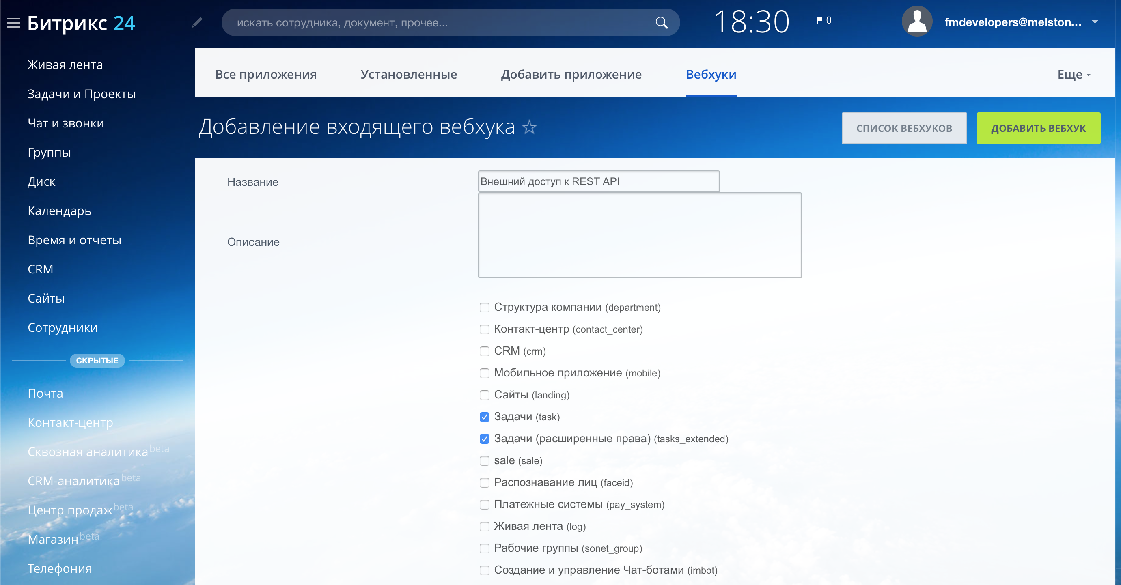Expand the fmdevelopers user account dropdown
This screenshot has height=585, width=1121.
click(x=1095, y=22)
